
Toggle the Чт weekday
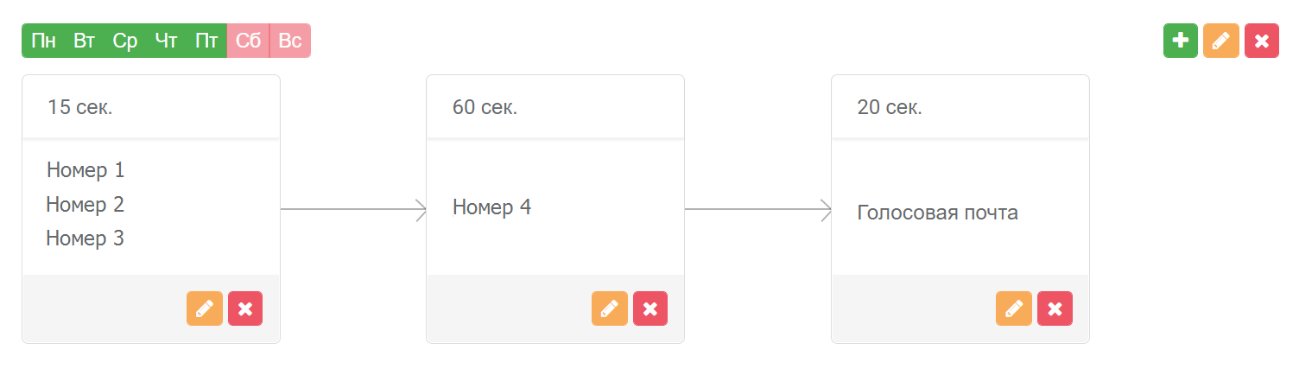point(166,41)
